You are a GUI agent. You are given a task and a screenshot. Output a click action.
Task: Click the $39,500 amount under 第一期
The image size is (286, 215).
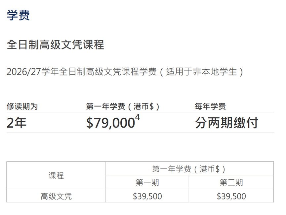point(147,197)
